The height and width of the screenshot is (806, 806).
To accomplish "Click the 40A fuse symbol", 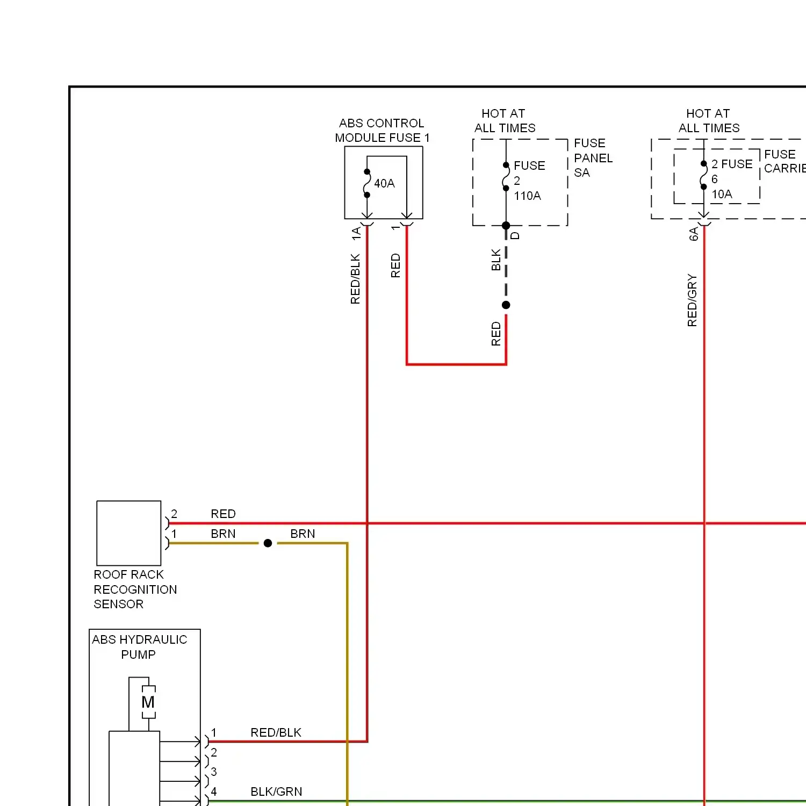I will 367,183.
